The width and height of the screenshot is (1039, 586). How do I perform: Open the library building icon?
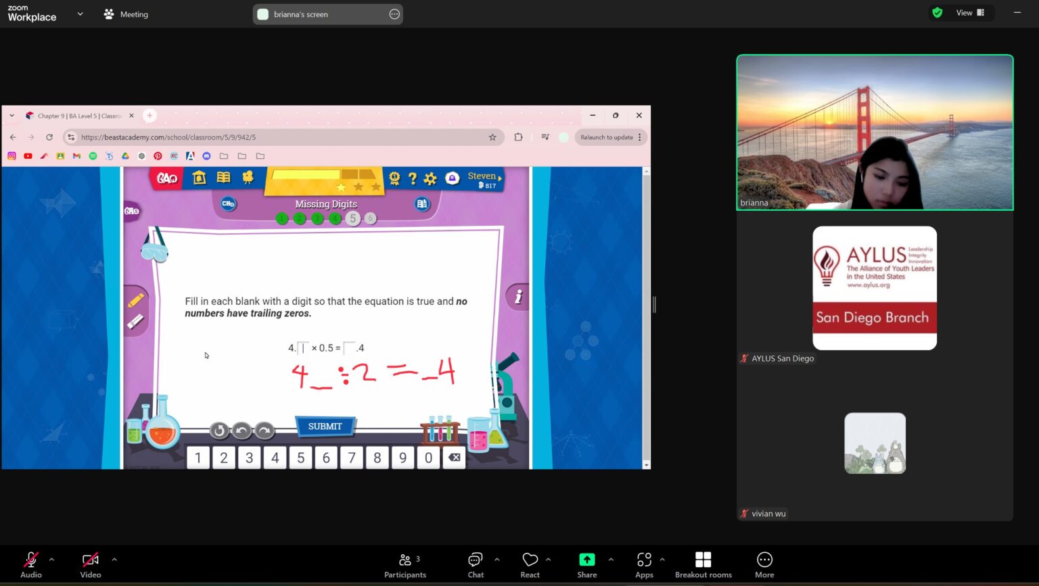click(x=199, y=178)
